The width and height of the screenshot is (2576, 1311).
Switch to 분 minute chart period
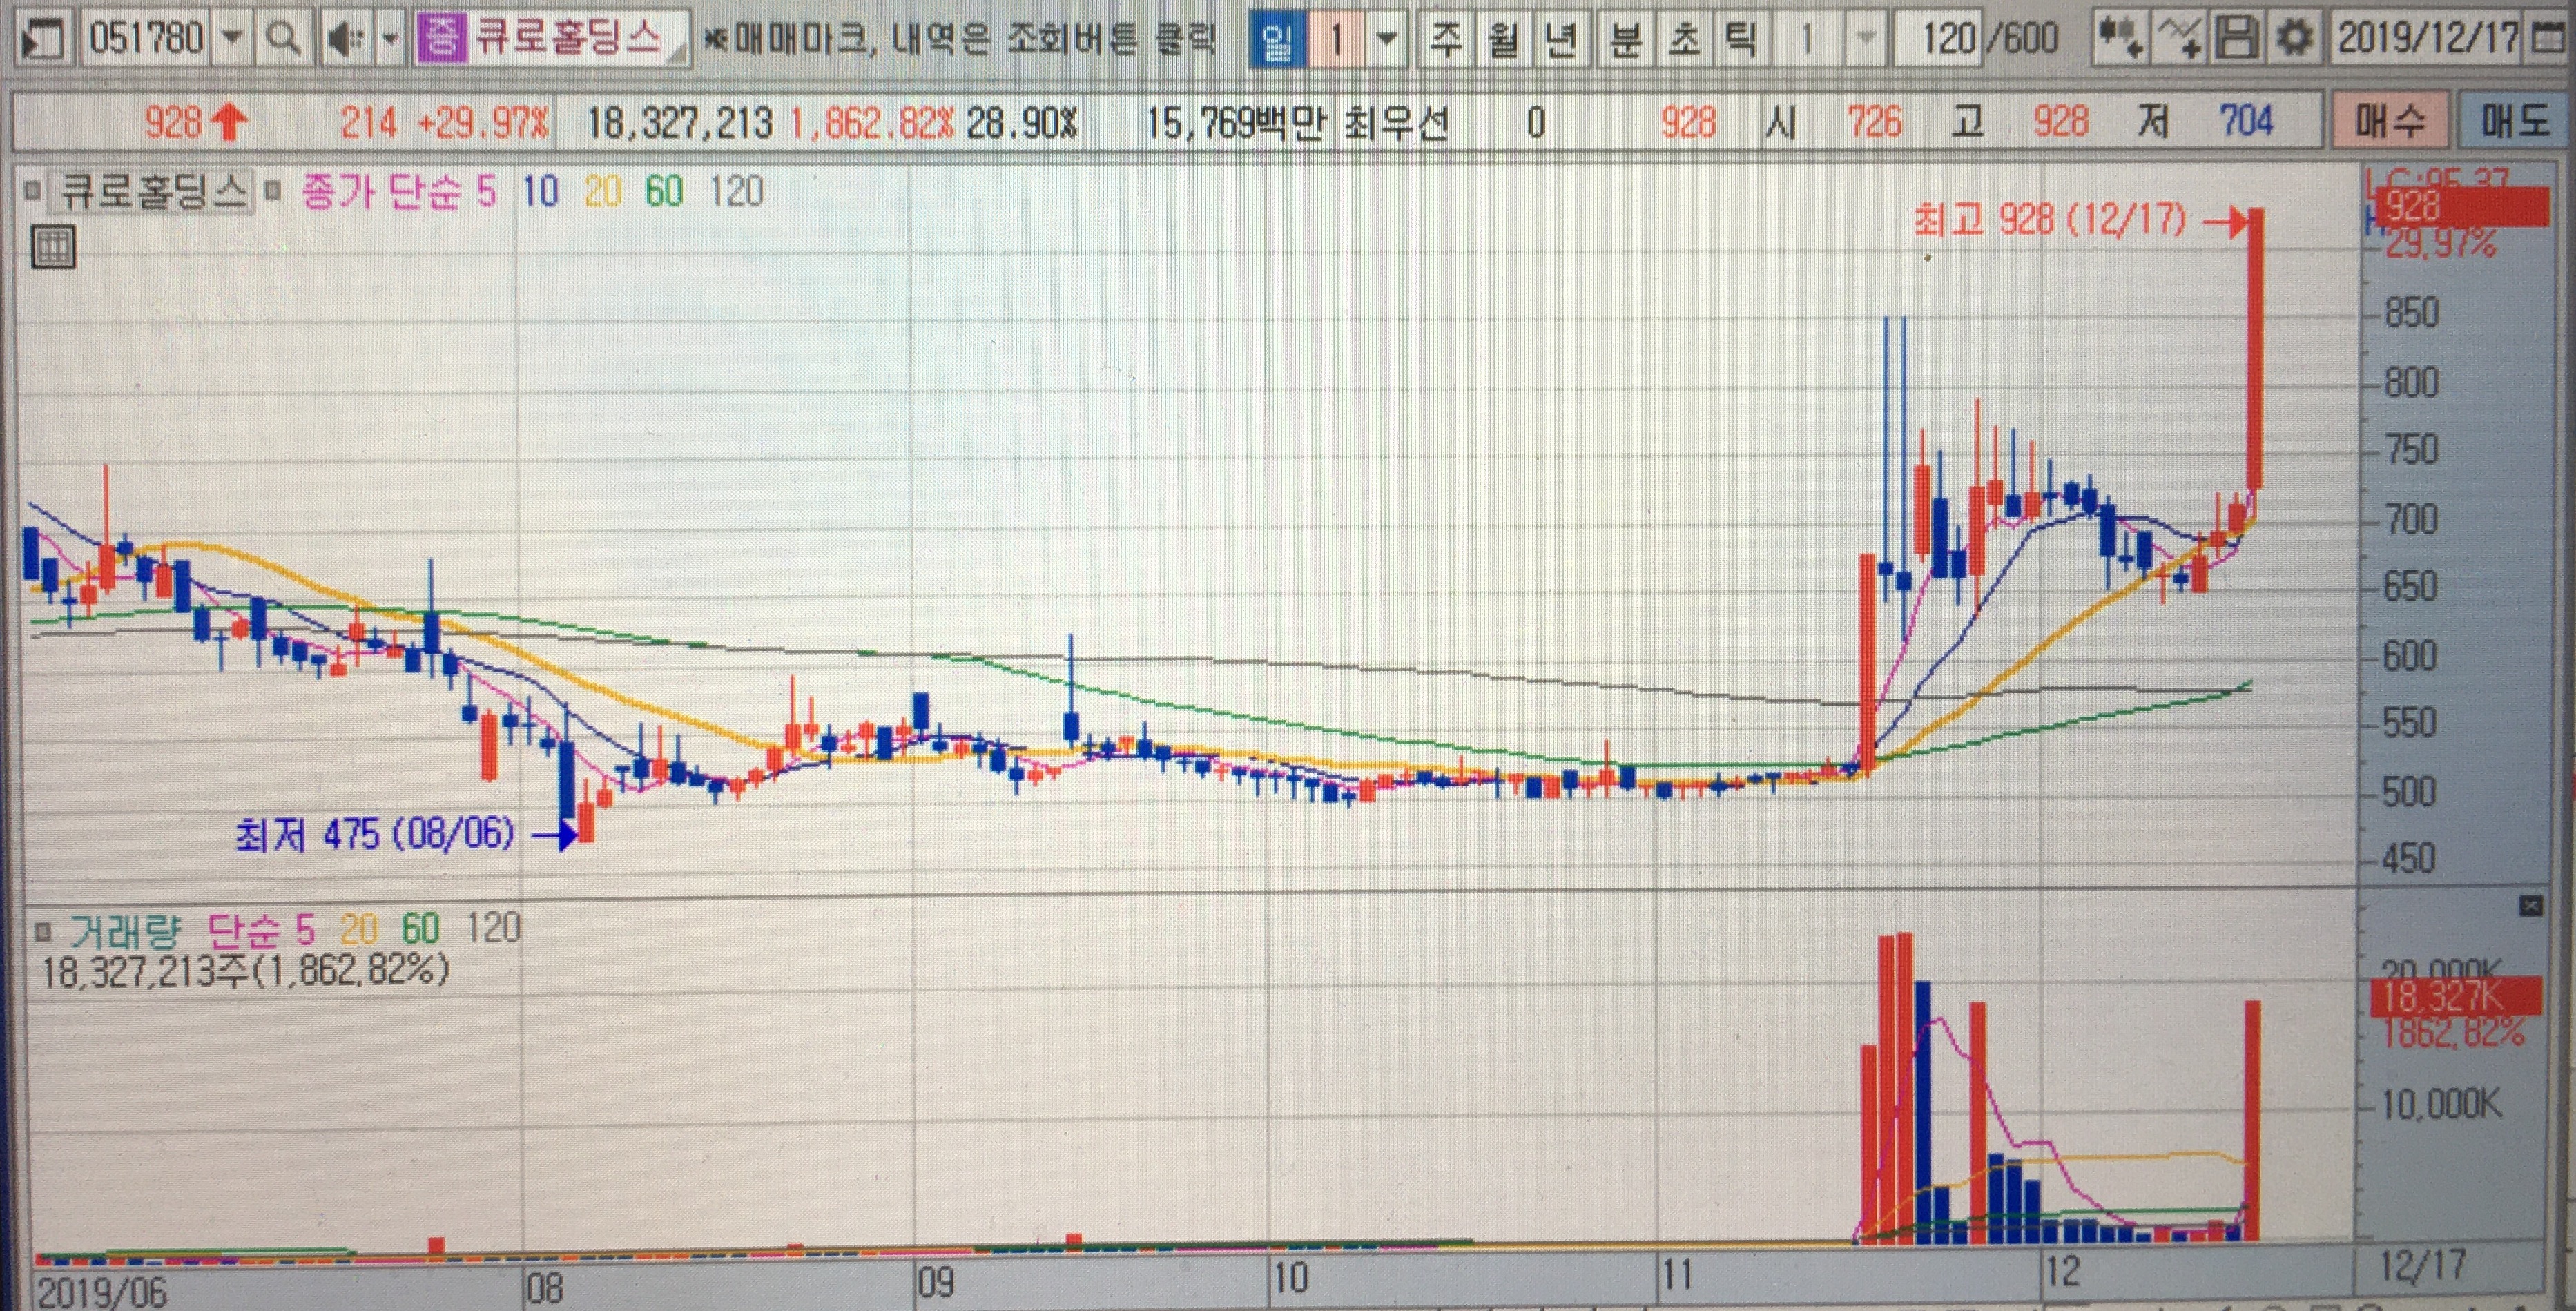click(1627, 39)
